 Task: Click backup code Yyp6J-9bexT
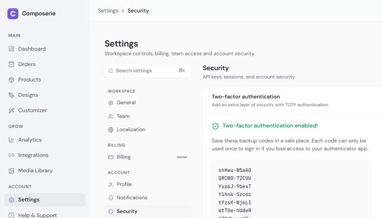coord(235,186)
